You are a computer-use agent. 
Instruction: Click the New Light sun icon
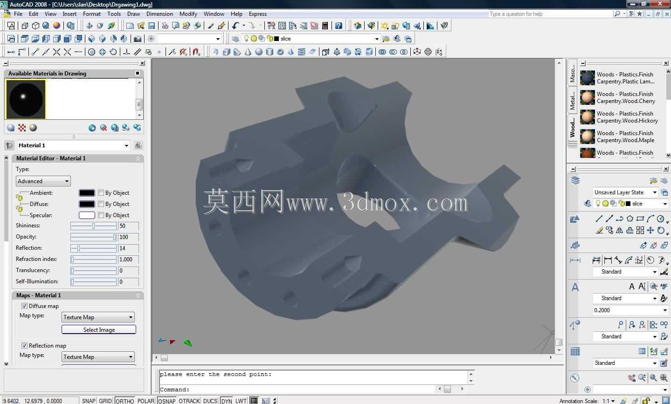tap(384, 26)
